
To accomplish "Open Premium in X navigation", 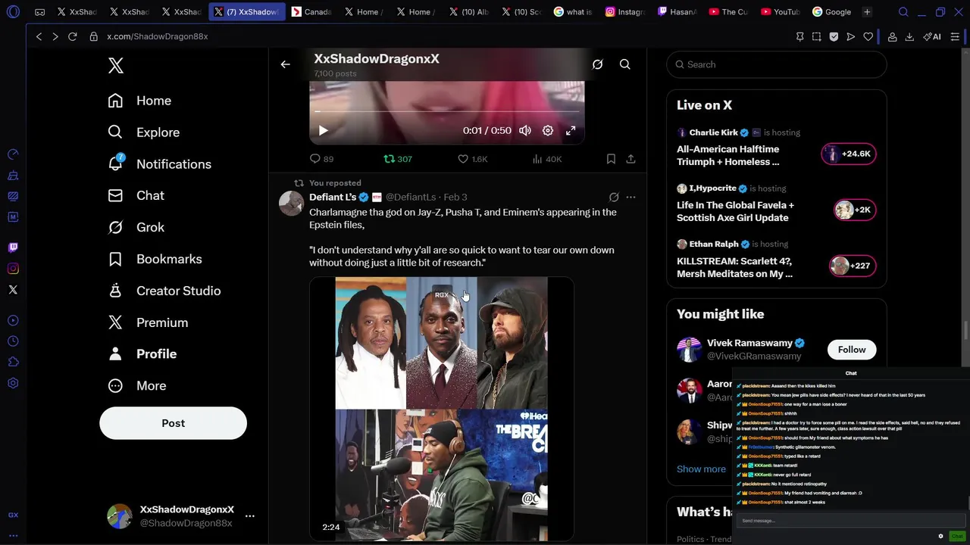I will click(149, 322).
